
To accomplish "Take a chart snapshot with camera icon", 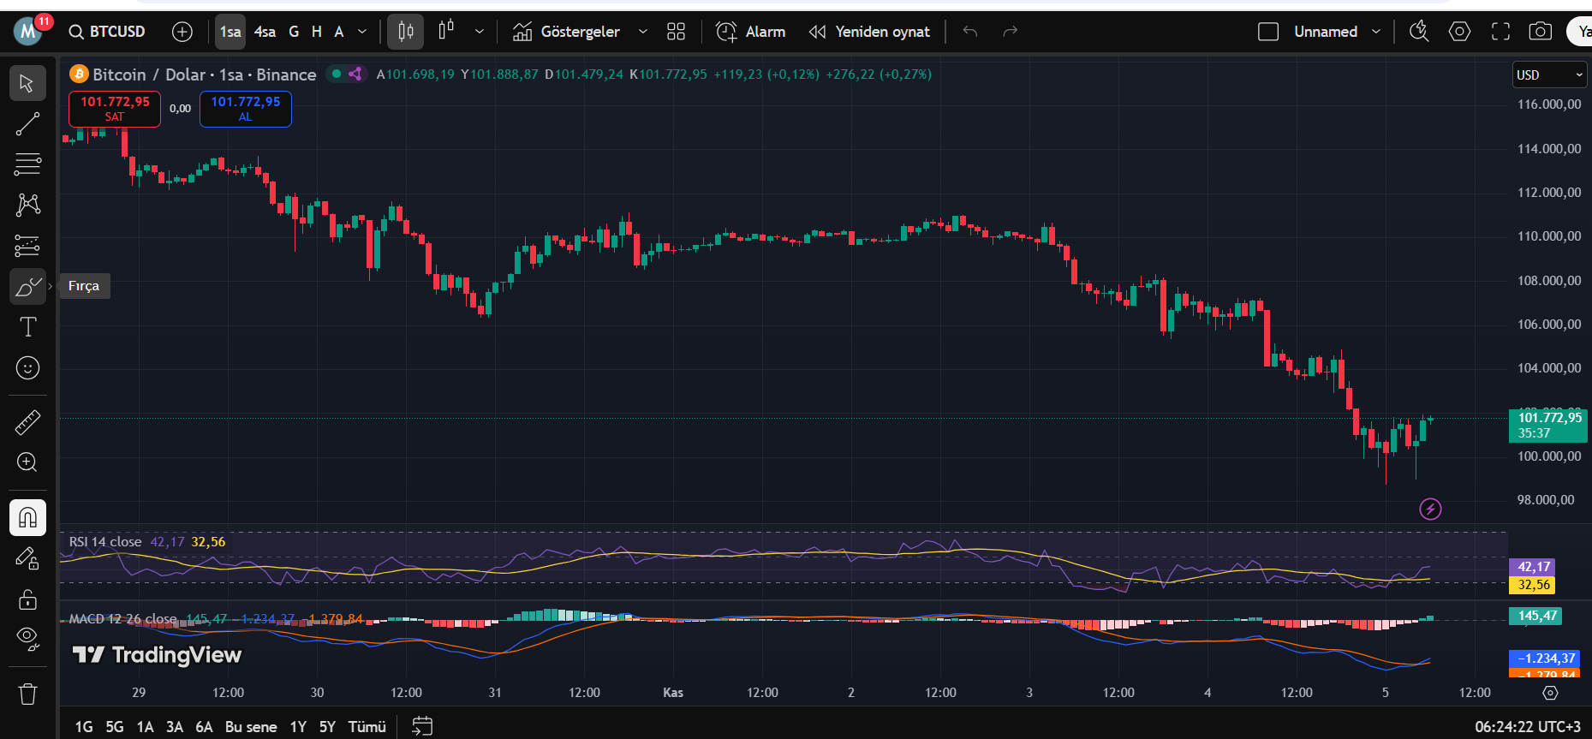I will point(1540,32).
